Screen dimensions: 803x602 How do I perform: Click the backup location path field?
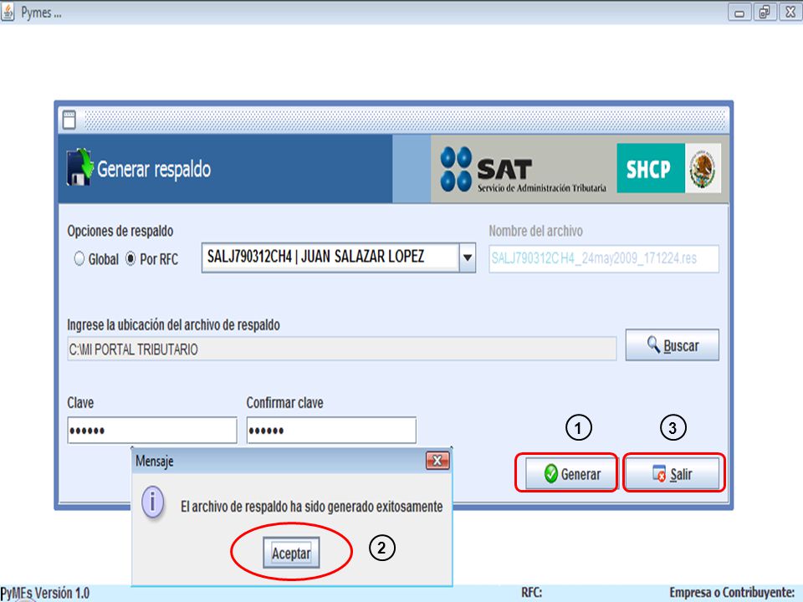[341, 349]
